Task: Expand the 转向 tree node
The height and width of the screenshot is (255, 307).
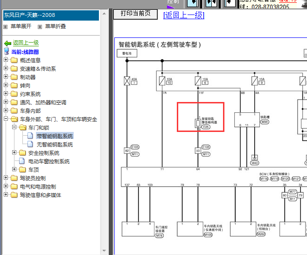Action: pos(6,85)
